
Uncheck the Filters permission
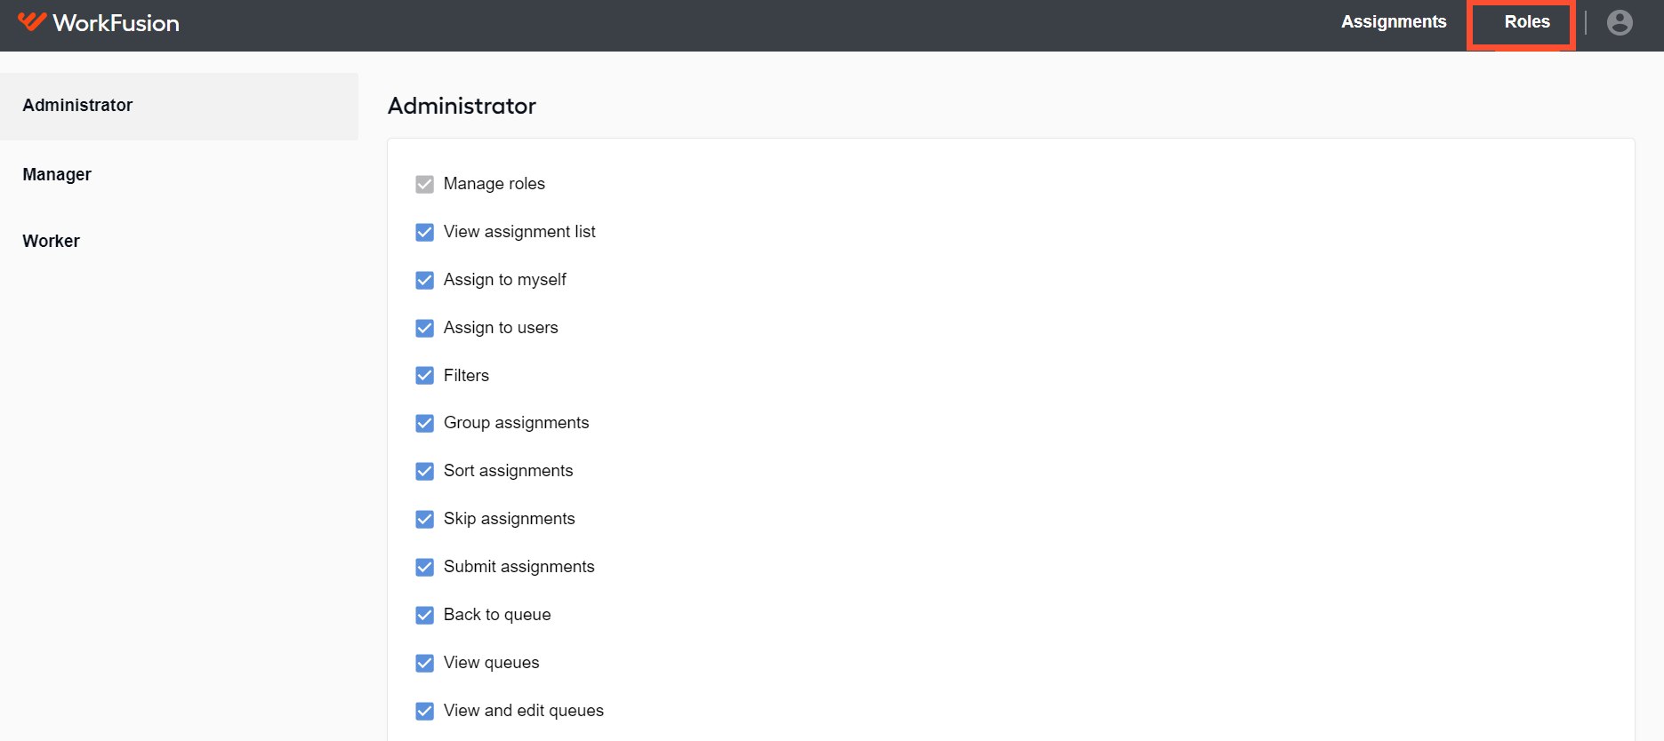tap(425, 375)
